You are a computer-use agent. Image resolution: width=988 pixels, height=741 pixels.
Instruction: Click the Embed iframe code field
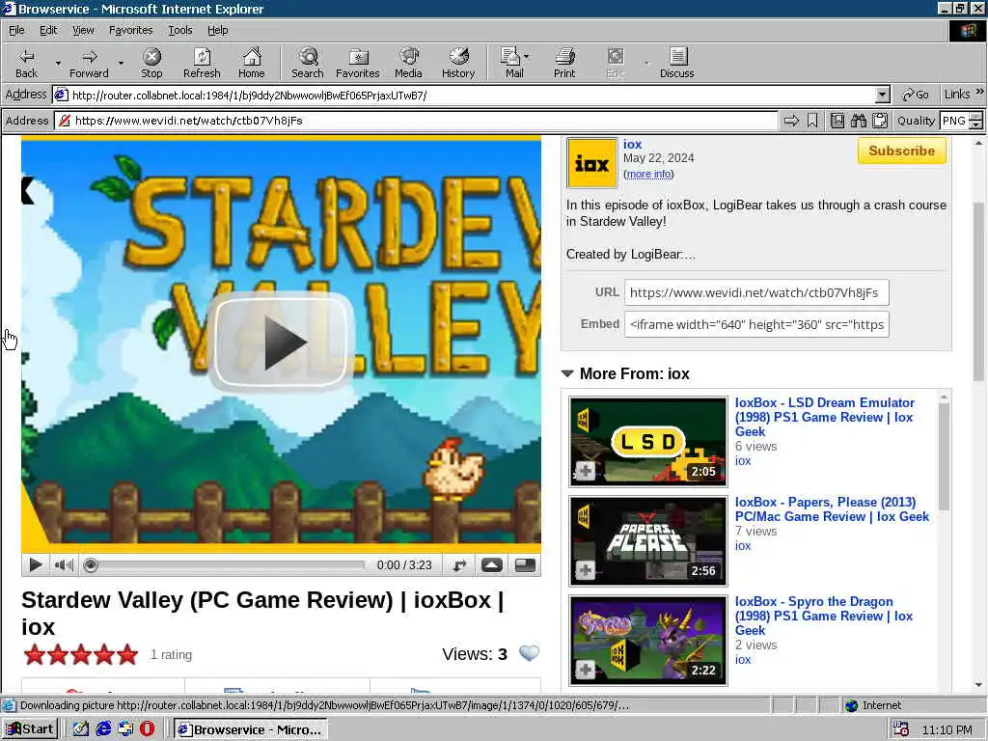click(756, 324)
